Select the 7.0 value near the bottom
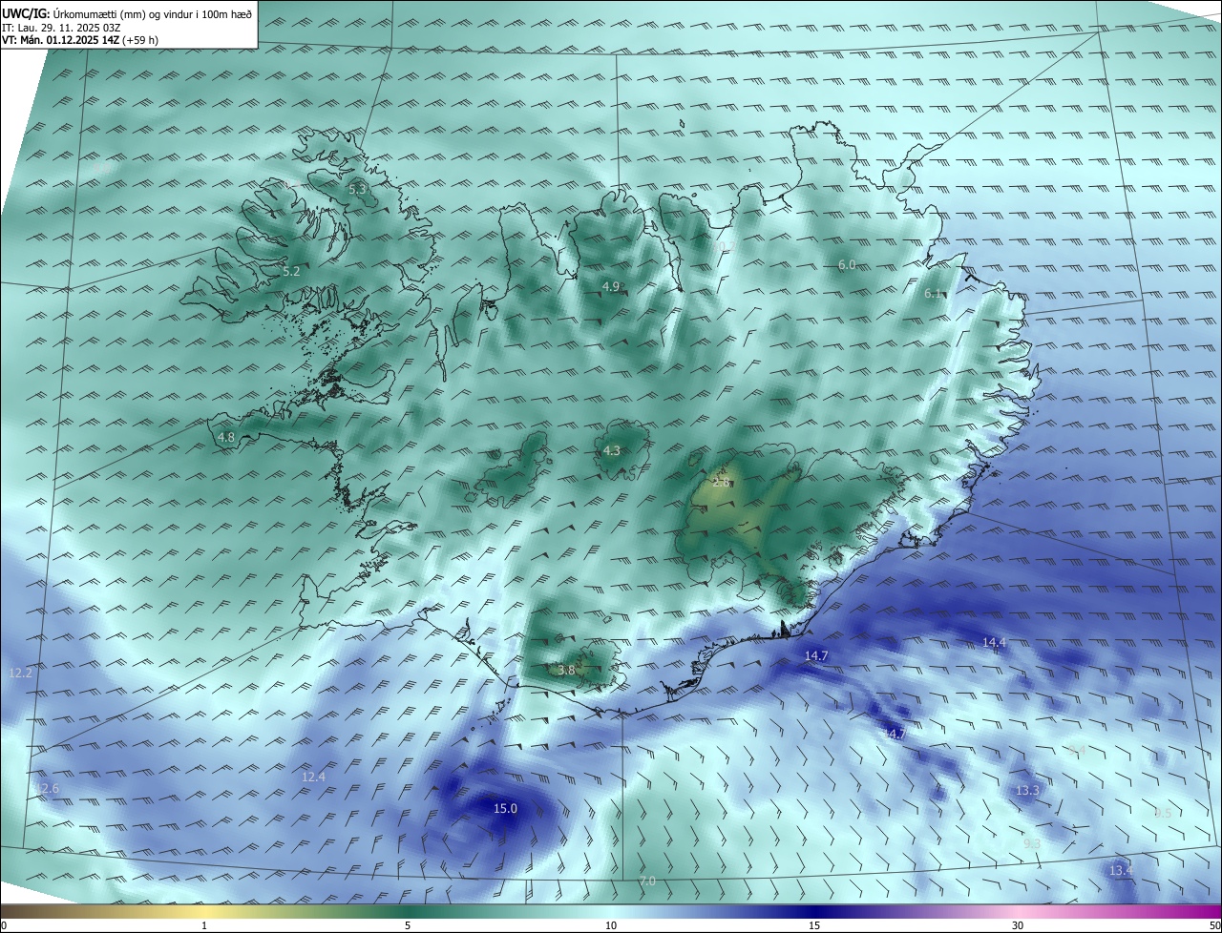The height and width of the screenshot is (933, 1222). tap(647, 881)
